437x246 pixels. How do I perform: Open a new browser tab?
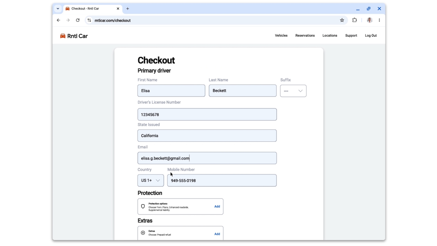[x=128, y=9]
